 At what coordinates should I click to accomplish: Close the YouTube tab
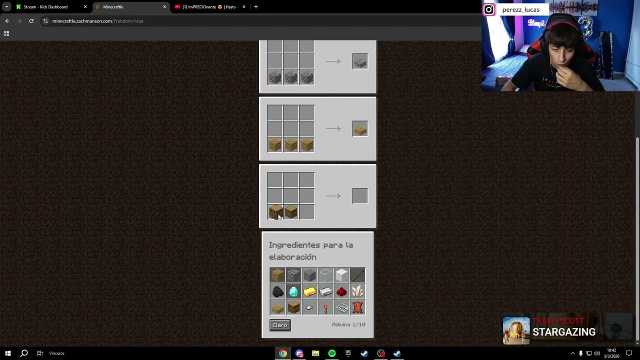tap(244, 7)
